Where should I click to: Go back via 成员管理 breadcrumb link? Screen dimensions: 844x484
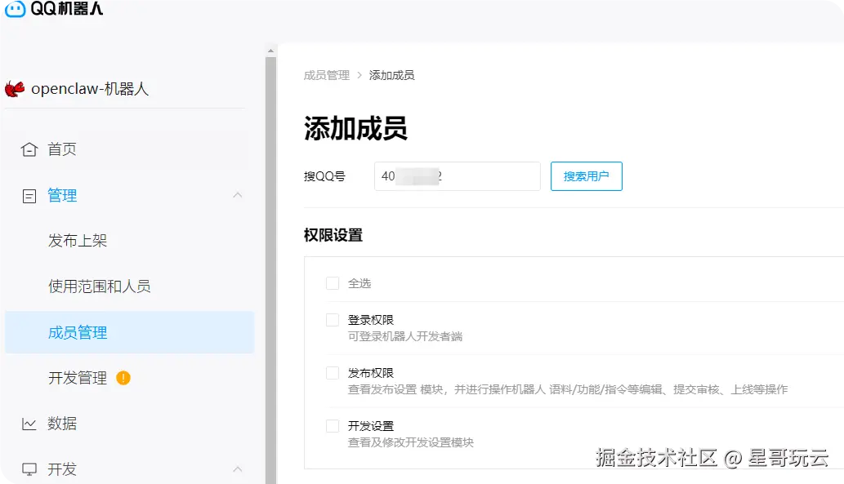pos(327,75)
